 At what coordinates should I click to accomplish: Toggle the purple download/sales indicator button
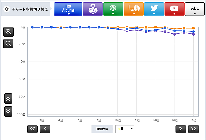[92, 9]
